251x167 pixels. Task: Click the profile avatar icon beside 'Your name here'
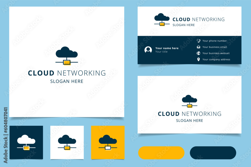(148, 50)
